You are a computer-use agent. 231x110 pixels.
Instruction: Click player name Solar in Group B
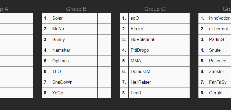(57, 18)
